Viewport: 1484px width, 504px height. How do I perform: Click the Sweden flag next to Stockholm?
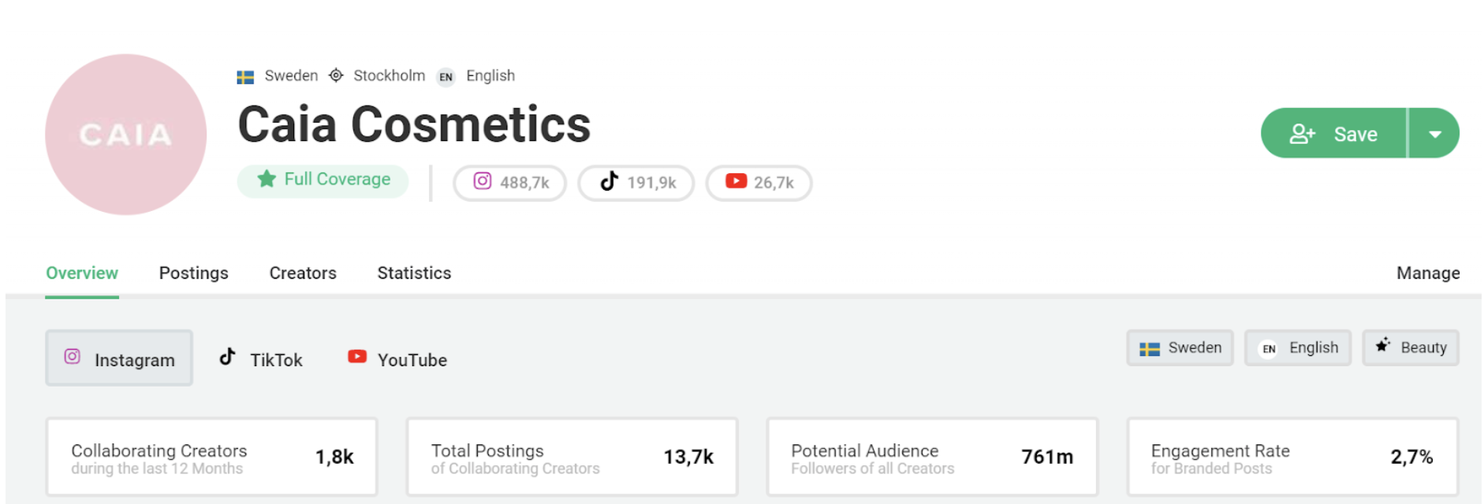point(245,76)
